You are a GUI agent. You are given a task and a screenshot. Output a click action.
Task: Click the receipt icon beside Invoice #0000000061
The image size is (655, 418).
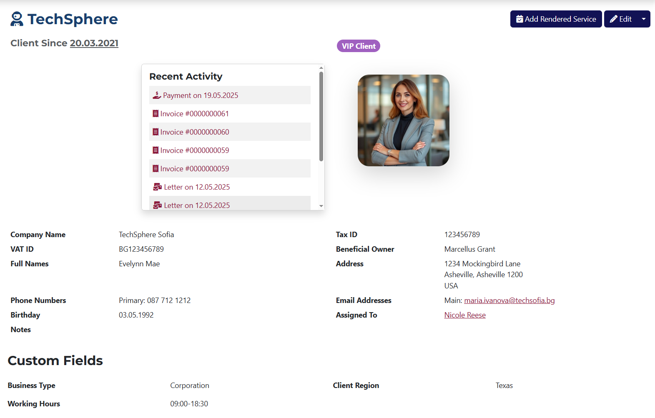click(156, 113)
